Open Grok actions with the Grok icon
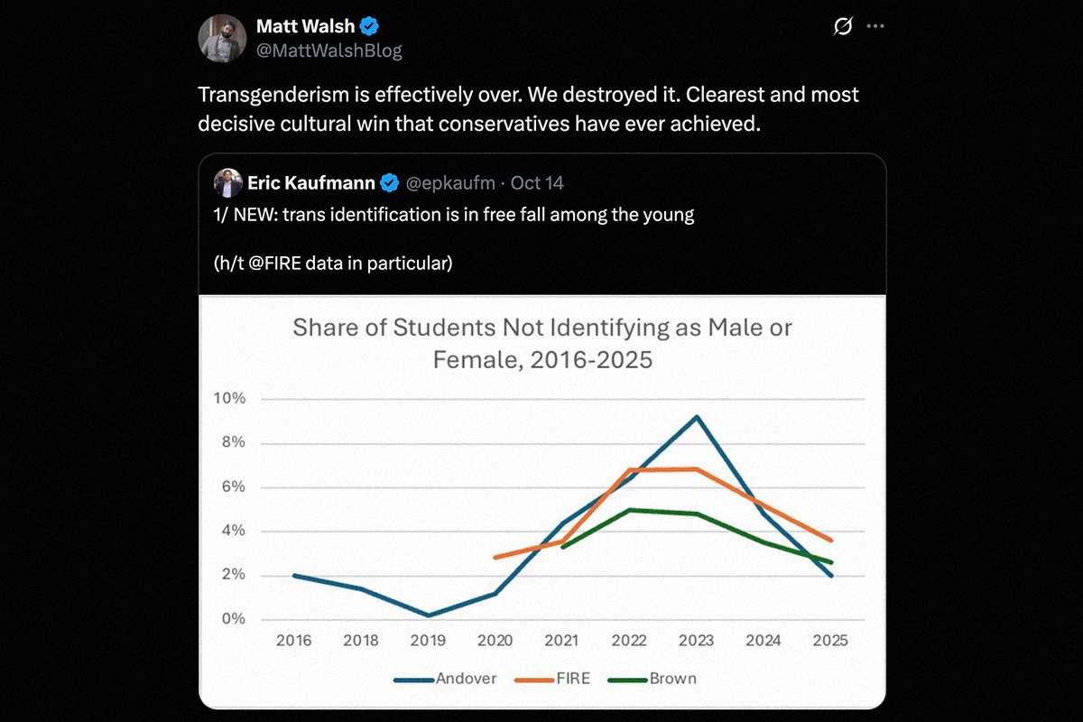Viewport: 1083px width, 722px height. point(841,26)
